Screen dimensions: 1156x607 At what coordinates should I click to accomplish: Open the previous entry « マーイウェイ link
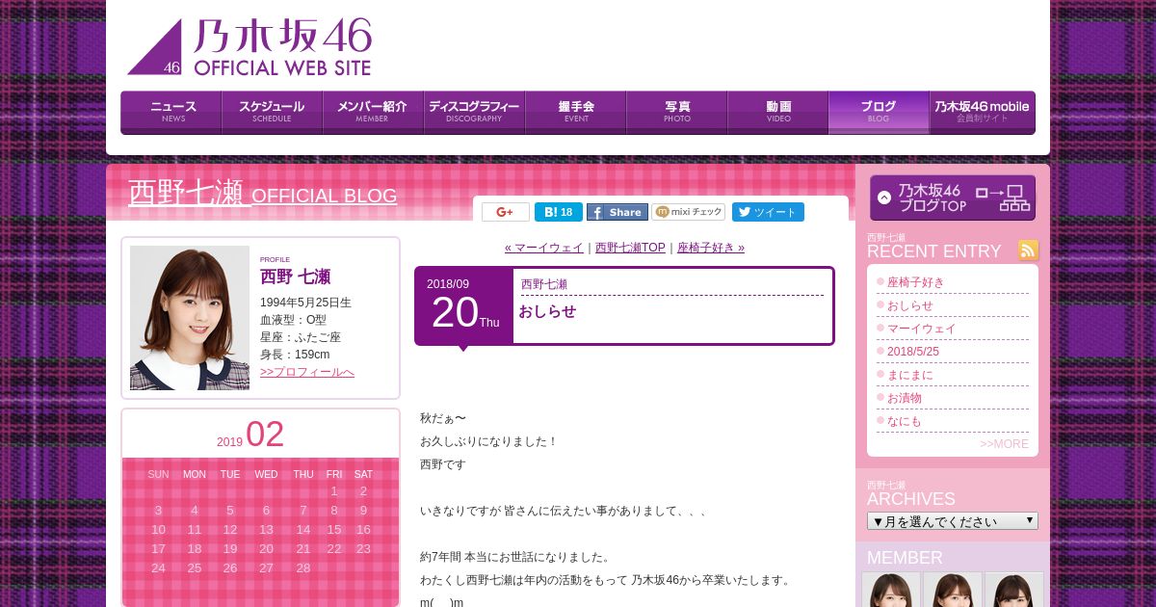(x=543, y=248)
